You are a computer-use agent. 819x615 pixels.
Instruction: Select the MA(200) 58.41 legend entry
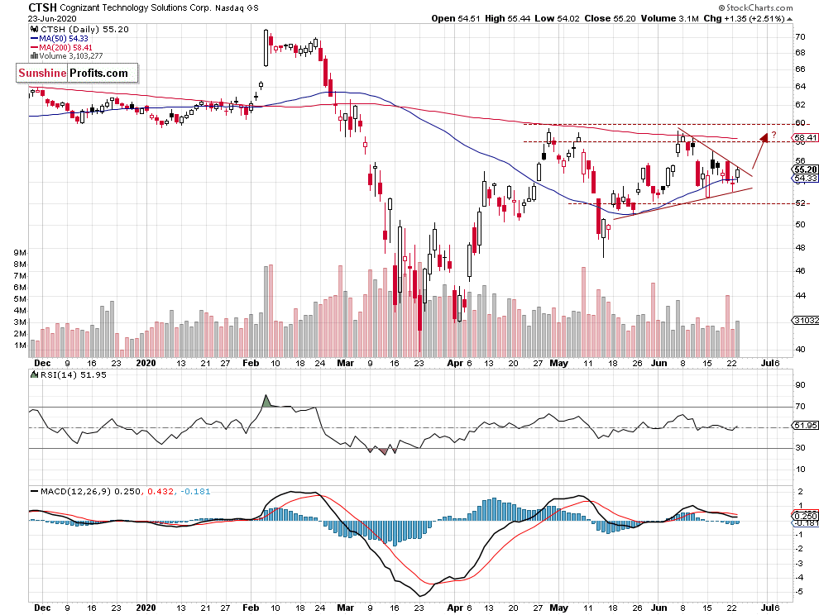(65, 47)
